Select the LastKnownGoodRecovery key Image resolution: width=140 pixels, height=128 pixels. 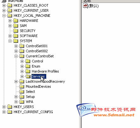point(45,81)
